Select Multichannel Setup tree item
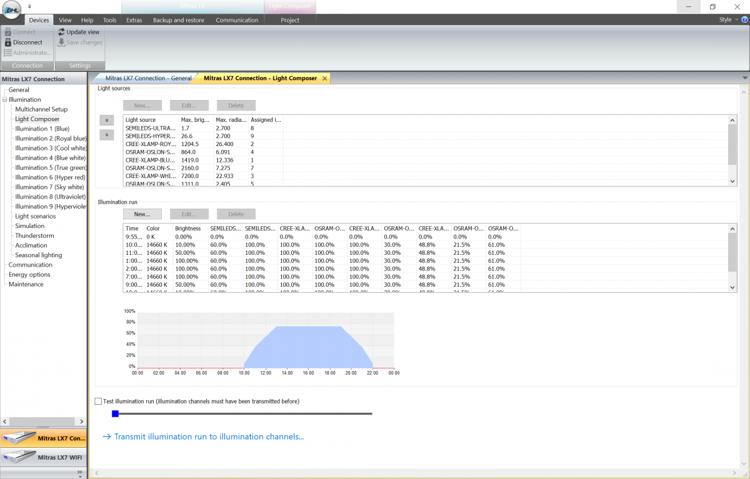 click(41, 109)
